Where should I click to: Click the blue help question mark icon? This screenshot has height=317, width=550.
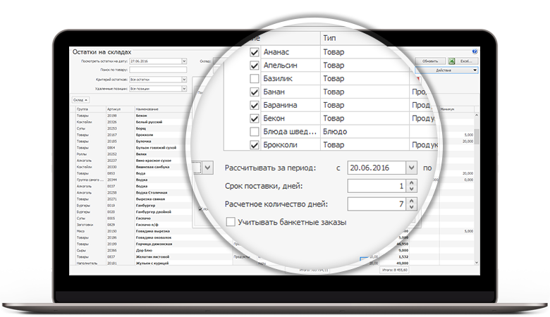coord(475,51)
